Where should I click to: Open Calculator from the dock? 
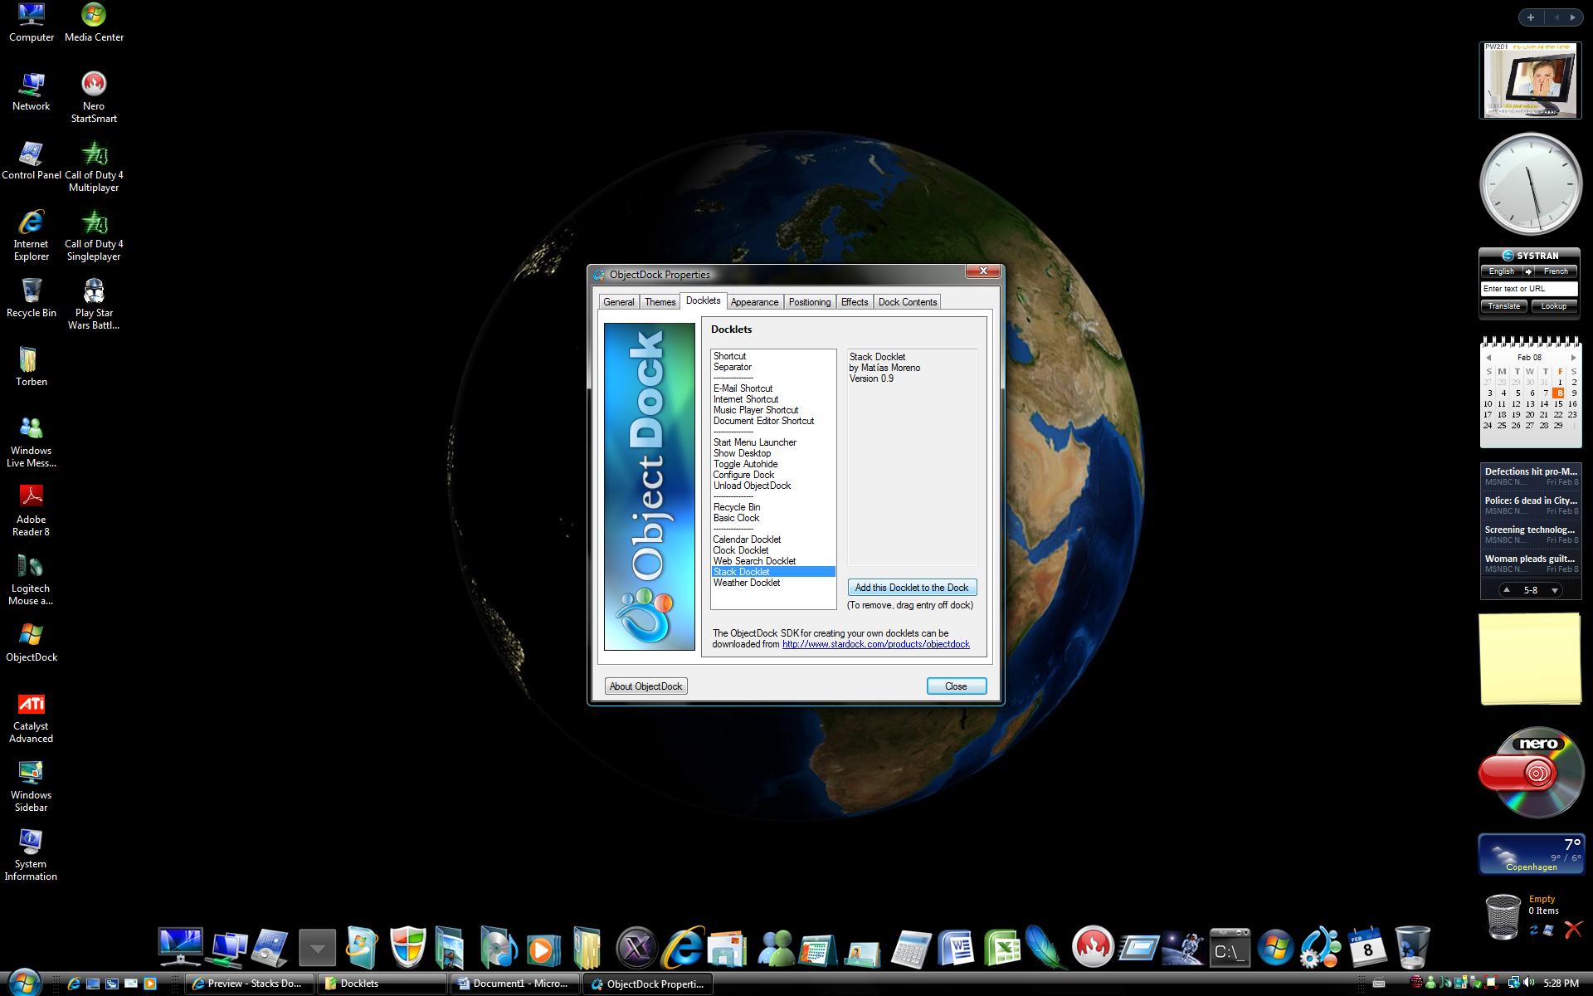pos(910,948)
